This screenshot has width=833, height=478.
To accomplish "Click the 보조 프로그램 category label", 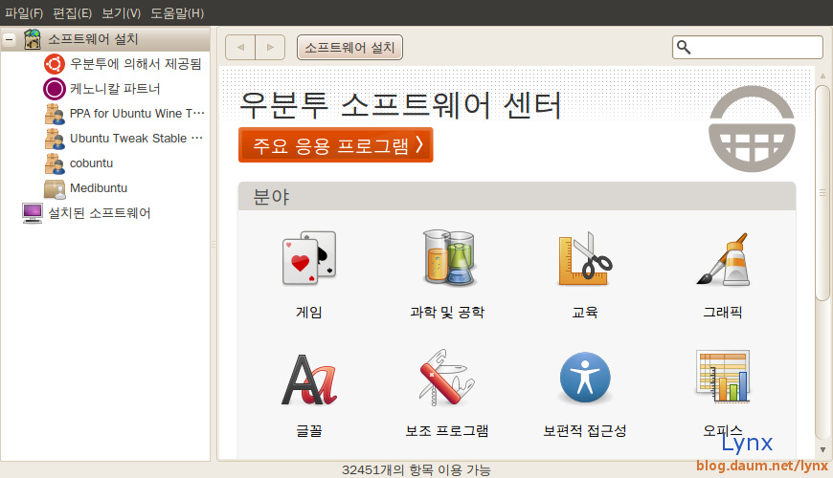I will point(447,431).
